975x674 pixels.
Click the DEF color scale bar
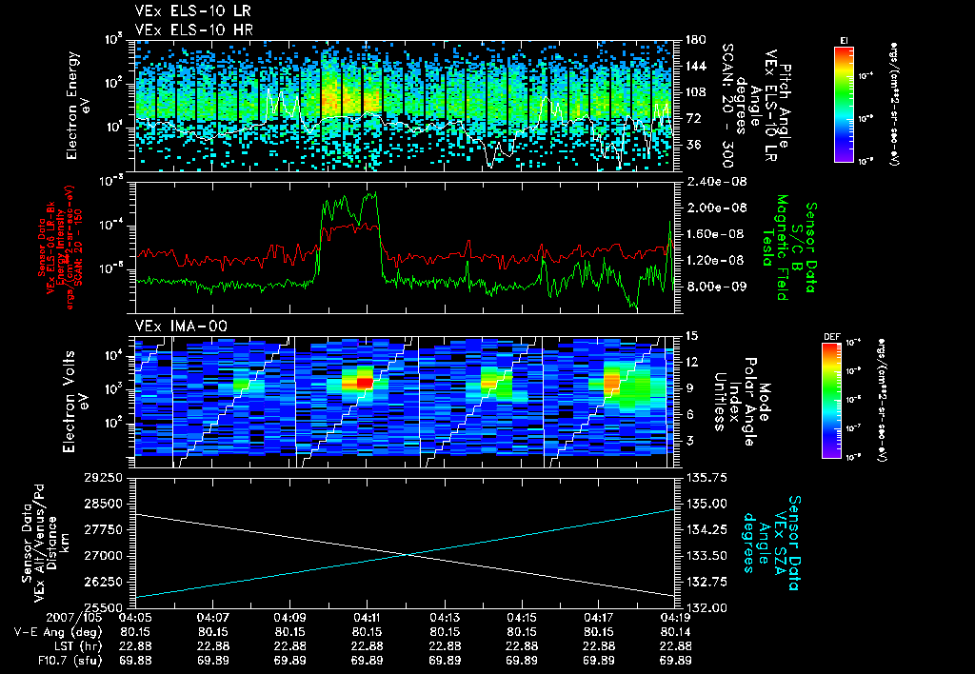[x=831, y=401]
